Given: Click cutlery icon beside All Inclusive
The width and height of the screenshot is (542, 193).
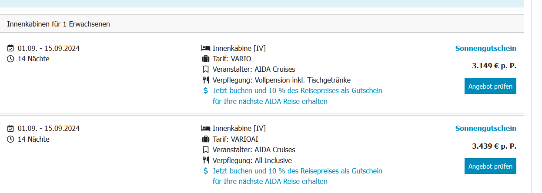Looking at the screenshot, I should pyautogui.click(x=206, y=160).
